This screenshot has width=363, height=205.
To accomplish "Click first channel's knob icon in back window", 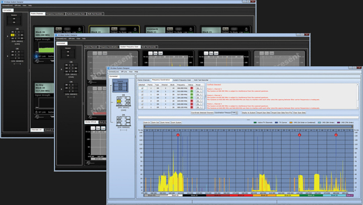I will click(x=79, y=29).
